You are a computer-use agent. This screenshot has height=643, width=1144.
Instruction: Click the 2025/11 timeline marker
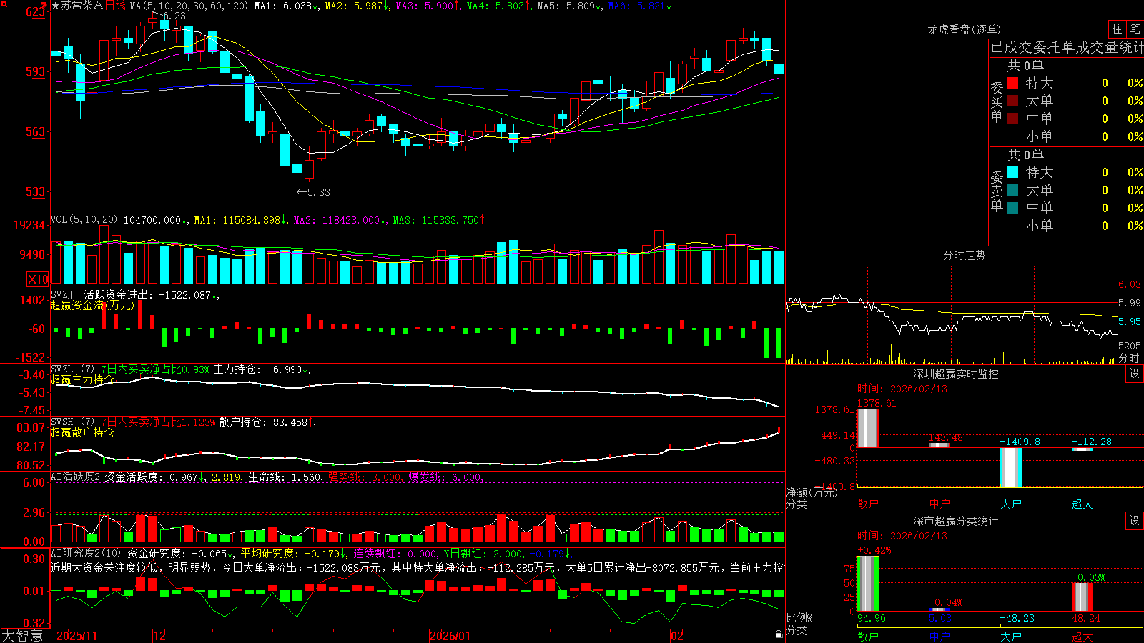(77, 635)
